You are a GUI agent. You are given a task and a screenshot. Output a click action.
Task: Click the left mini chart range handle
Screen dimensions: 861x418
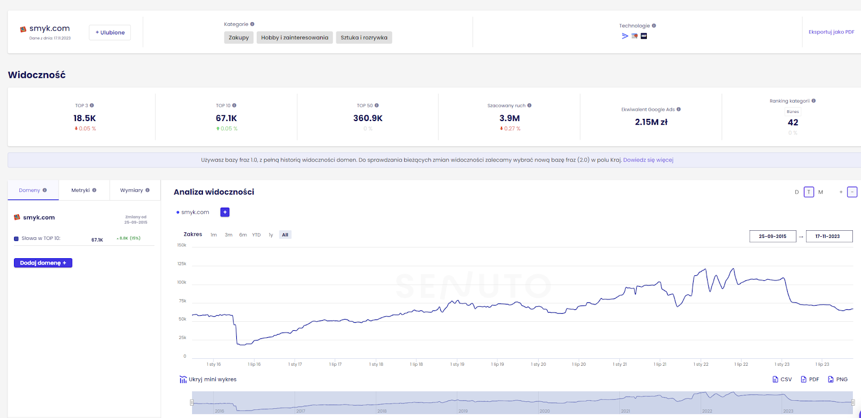pyautogui.click(x=192, y=402)
